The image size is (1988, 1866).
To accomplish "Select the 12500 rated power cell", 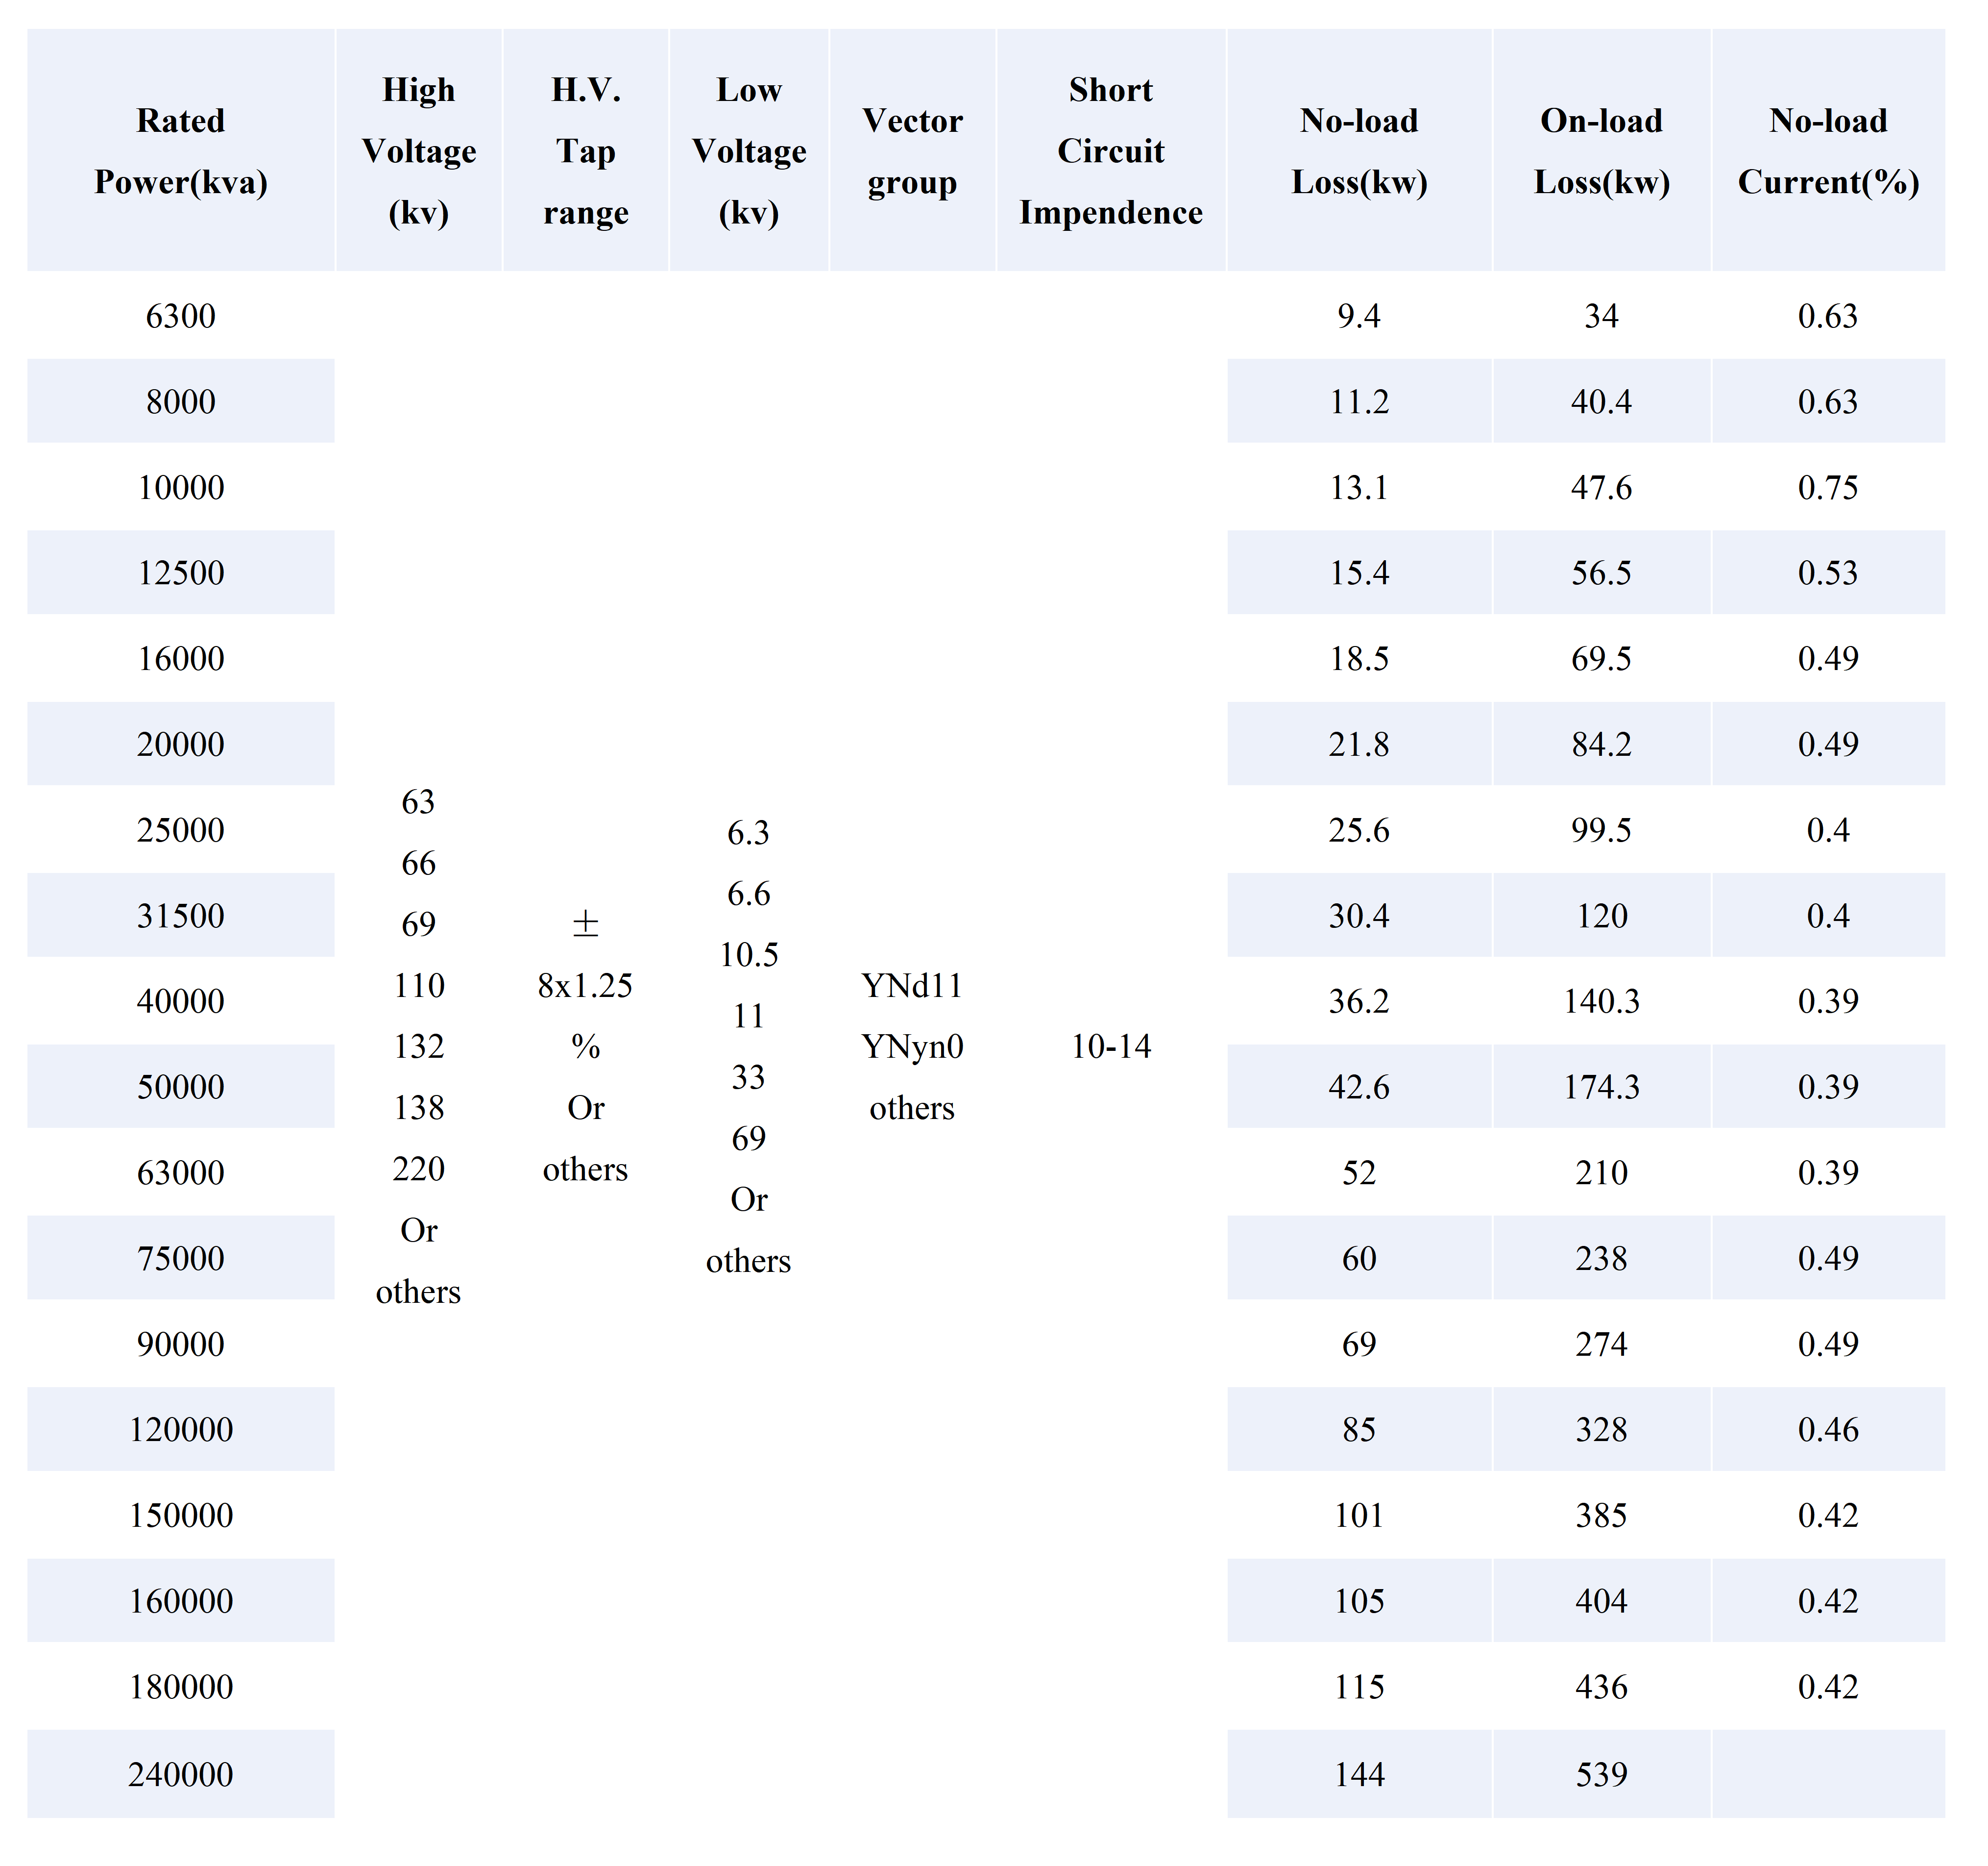I will pos(181,572).
